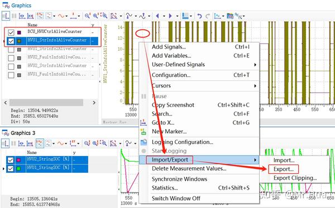This screenshot has width=335, height=208.
Task: Click signal list horizontal scrollbar left arrow
Action: coord(6,103)
